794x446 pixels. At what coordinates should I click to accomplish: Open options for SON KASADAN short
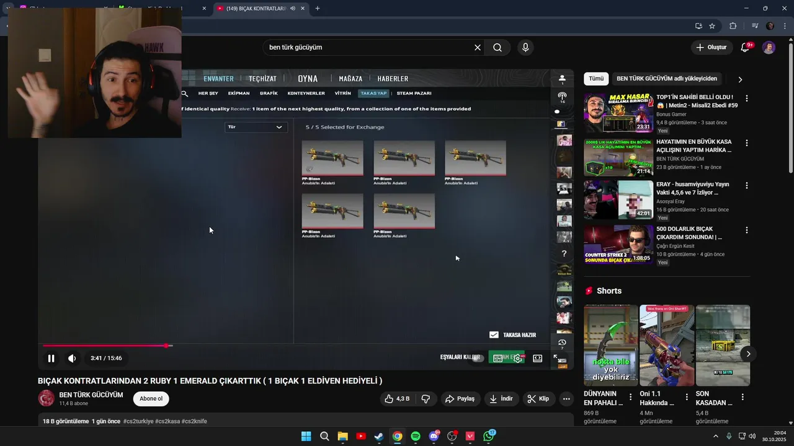click(x=743, y=397)
